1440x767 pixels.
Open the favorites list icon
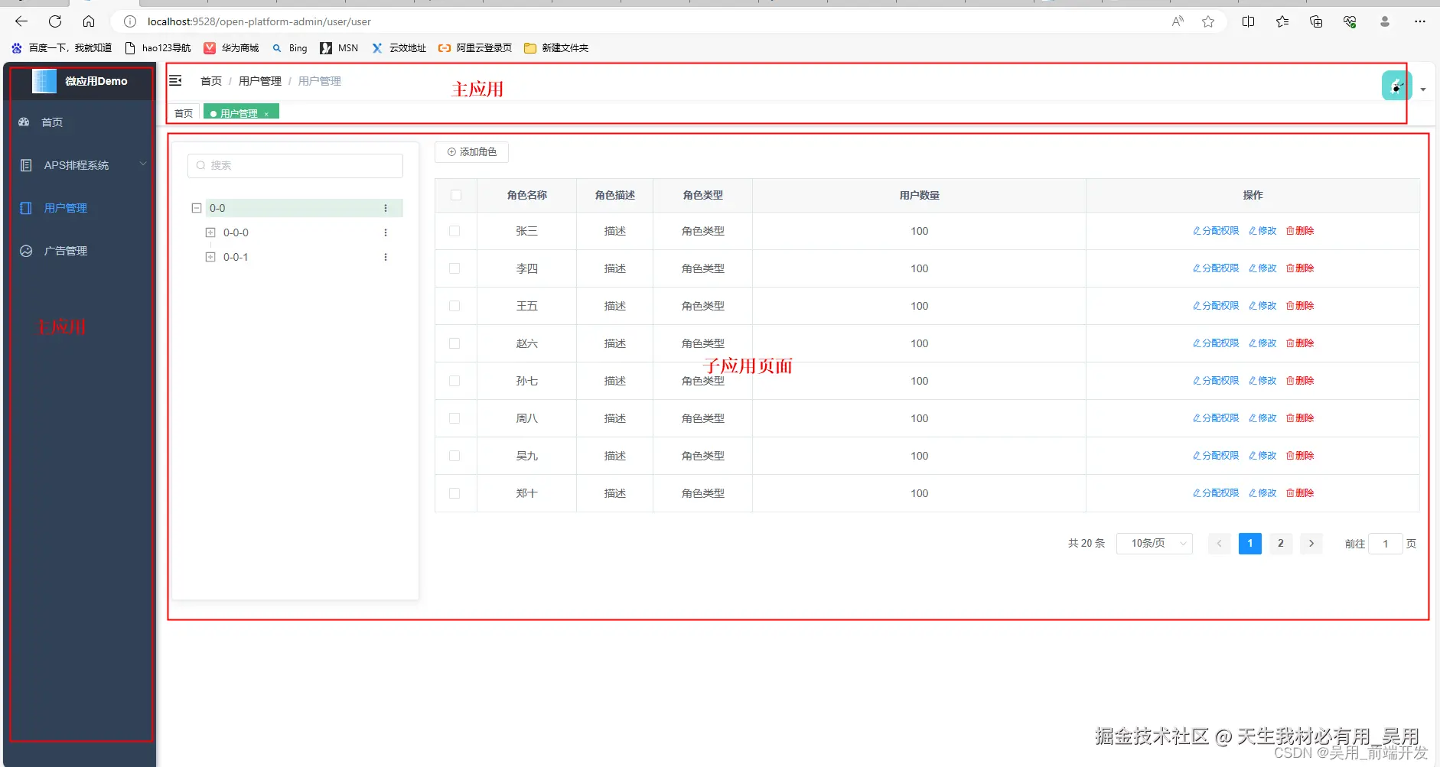coord(1282,21)
